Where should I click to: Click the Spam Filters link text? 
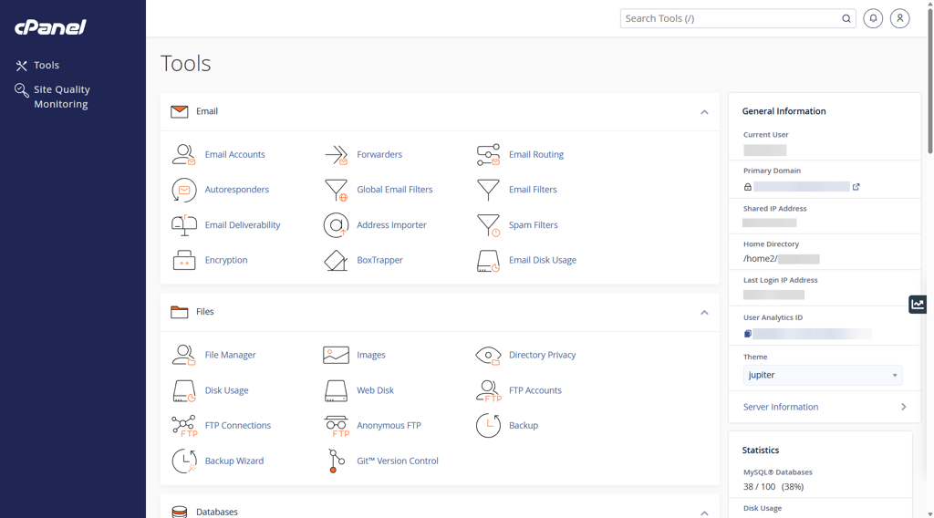pos(533,225)
